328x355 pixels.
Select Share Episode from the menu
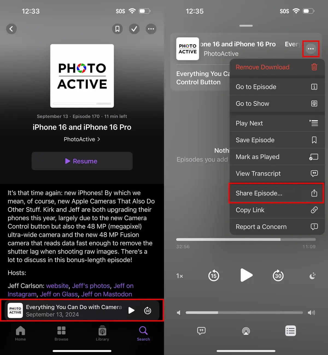[x=276, y=193]
